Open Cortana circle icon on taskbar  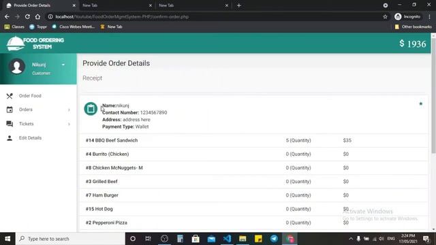[x=133, y=239]
